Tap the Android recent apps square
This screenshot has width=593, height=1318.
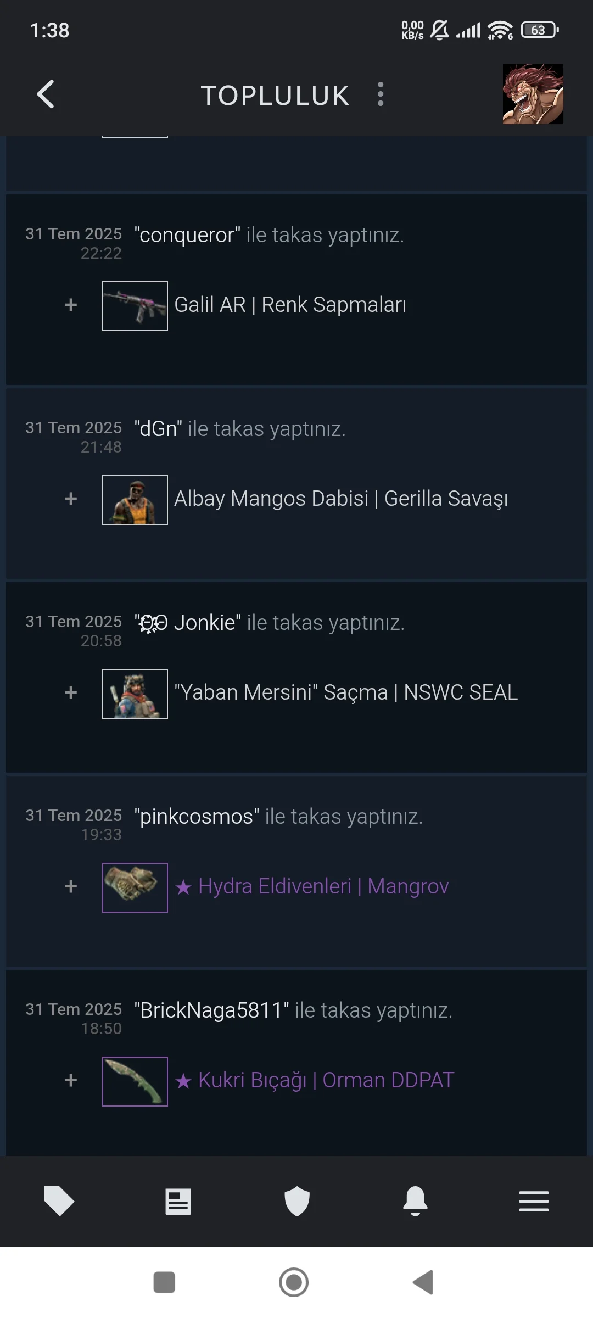coord(164,1282)
